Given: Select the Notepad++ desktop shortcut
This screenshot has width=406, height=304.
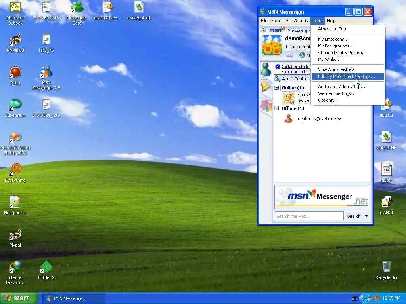Looking at the screenshot, I should (15, 205).
